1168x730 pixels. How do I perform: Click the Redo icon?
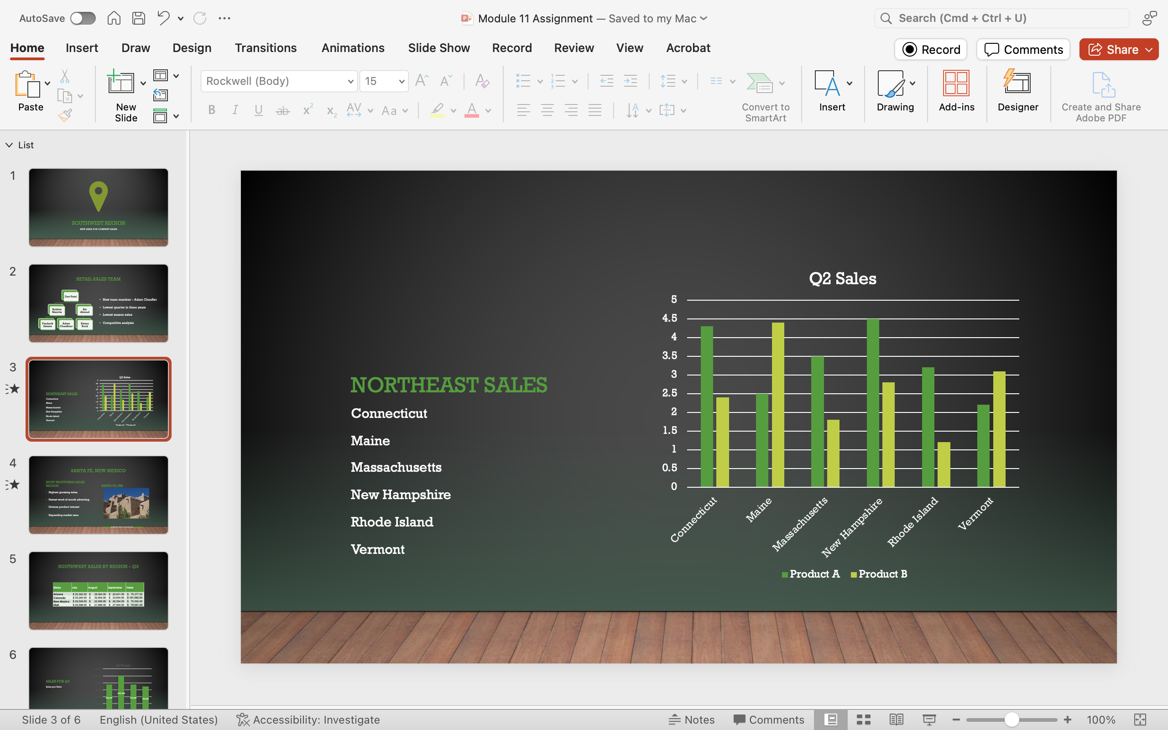[200, 18]
